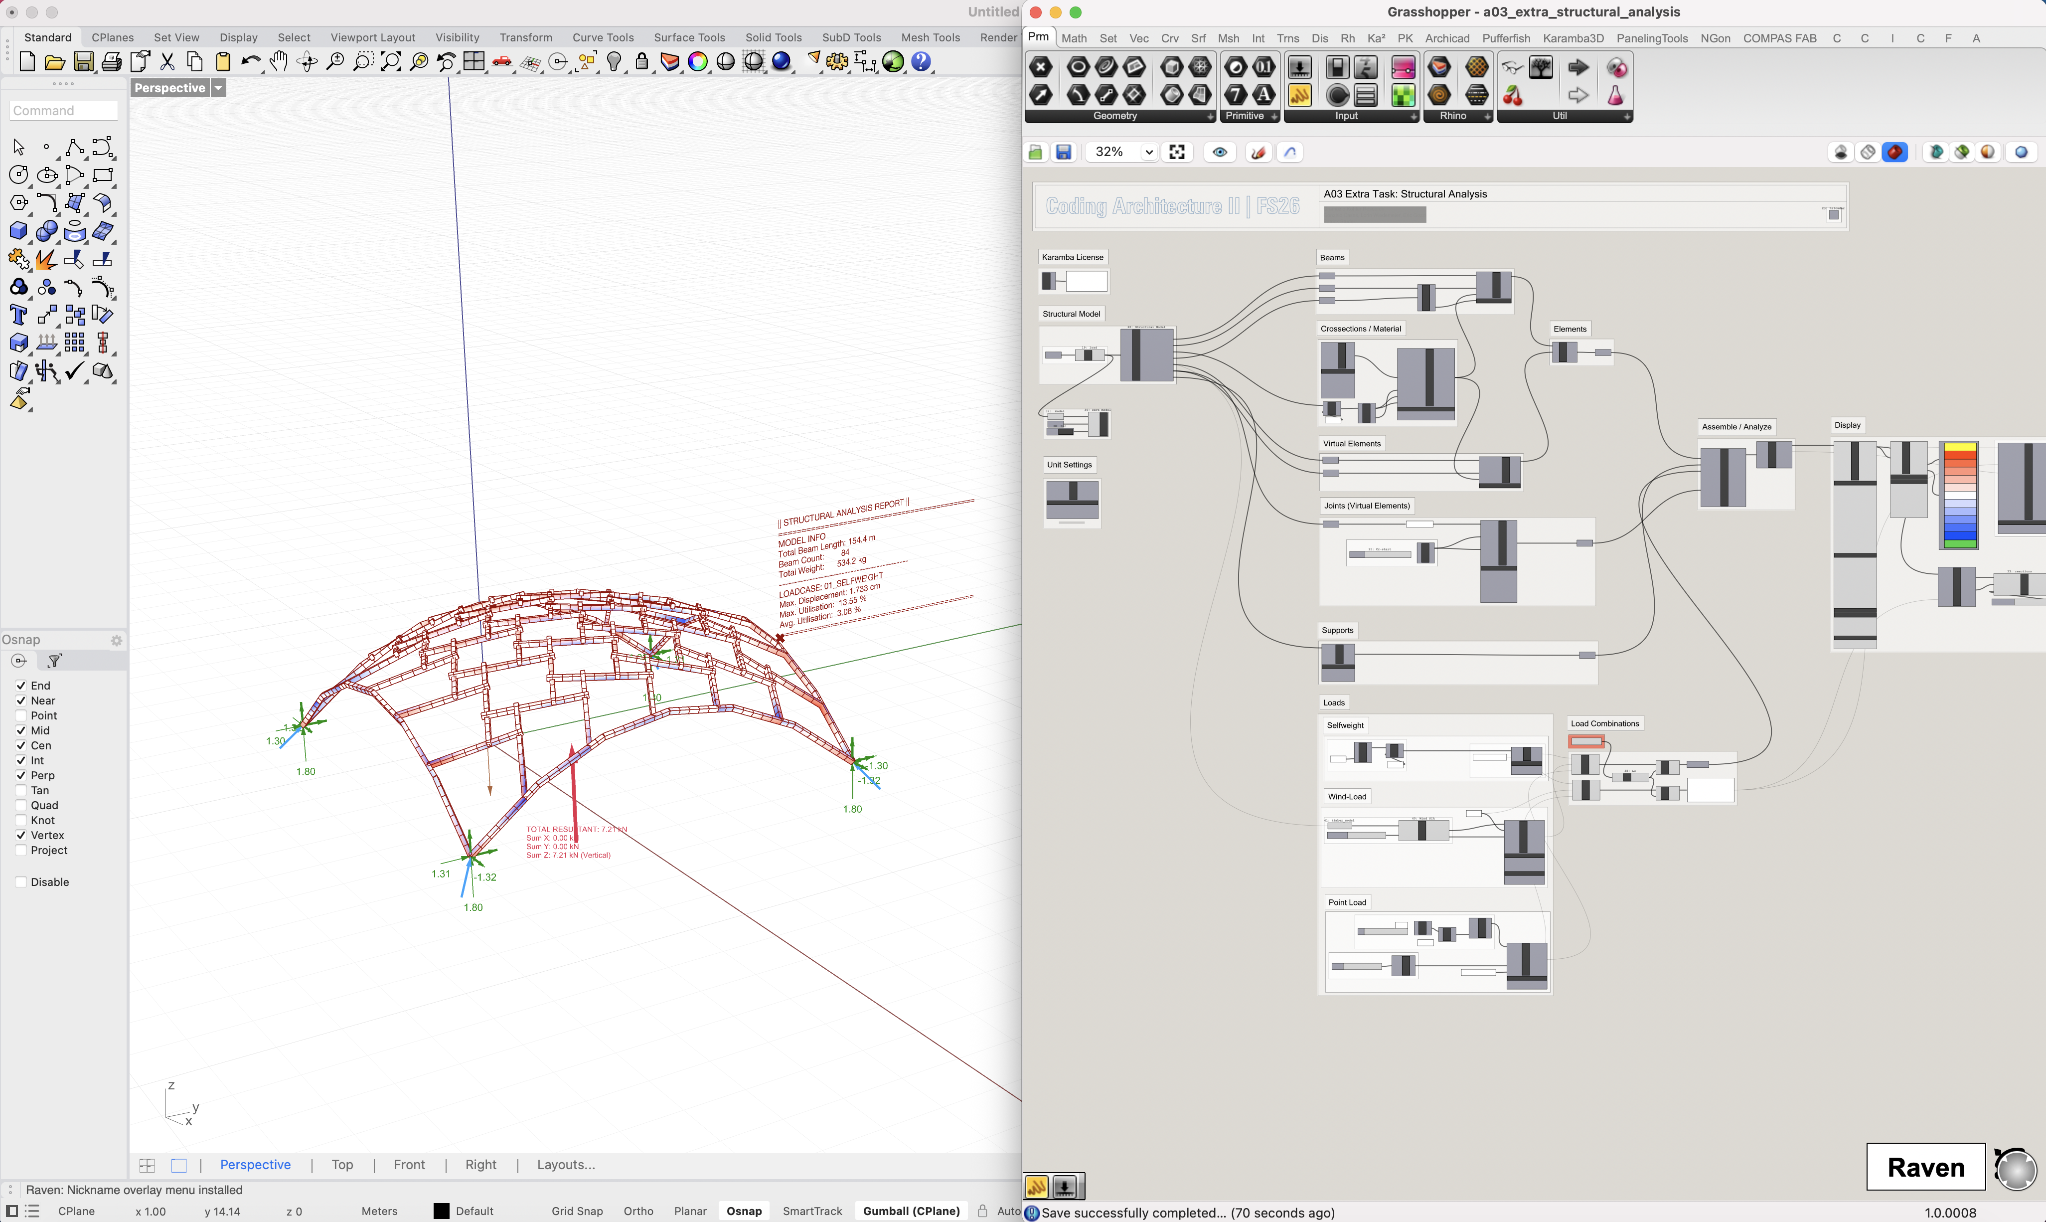Check the Disable osnap checkbox

pos(20,882)
